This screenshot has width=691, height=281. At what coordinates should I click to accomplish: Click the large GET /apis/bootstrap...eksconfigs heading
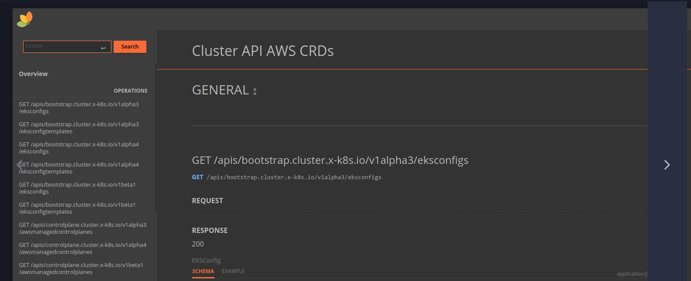click(x=330, y=160)
